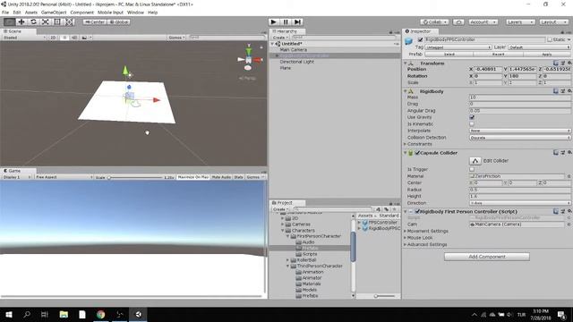Click the scene orientation gizmo
The height and width of the screenshot is (322, 573).
click(249, 59)
